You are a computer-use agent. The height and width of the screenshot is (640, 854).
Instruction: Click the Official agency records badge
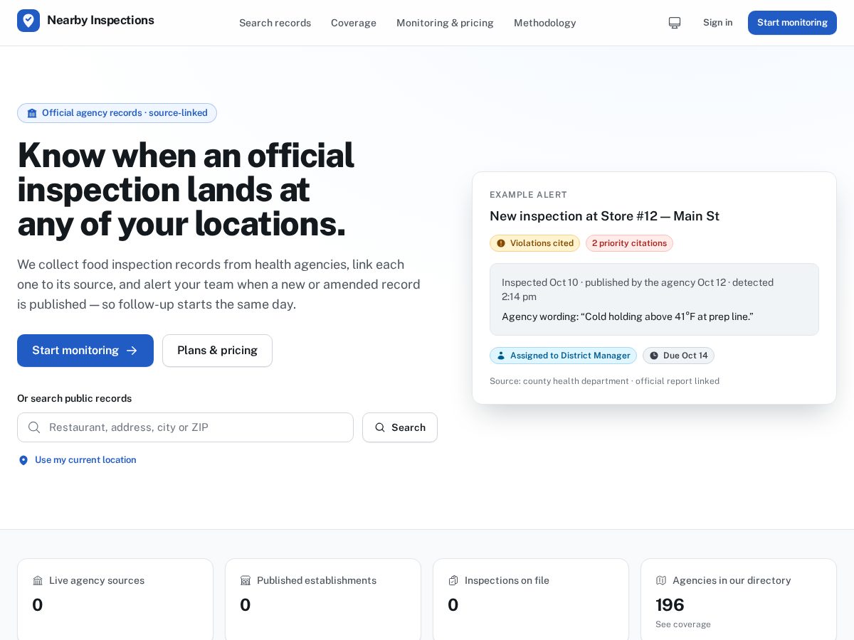coord(117,113)
